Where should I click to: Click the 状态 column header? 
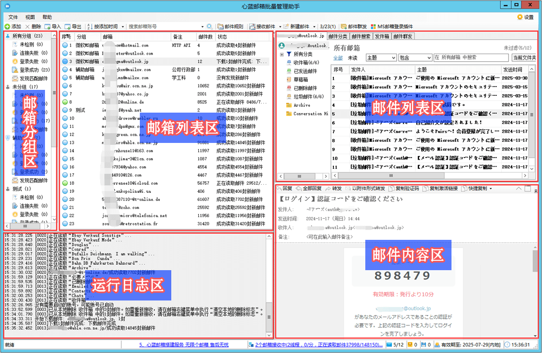243,37
